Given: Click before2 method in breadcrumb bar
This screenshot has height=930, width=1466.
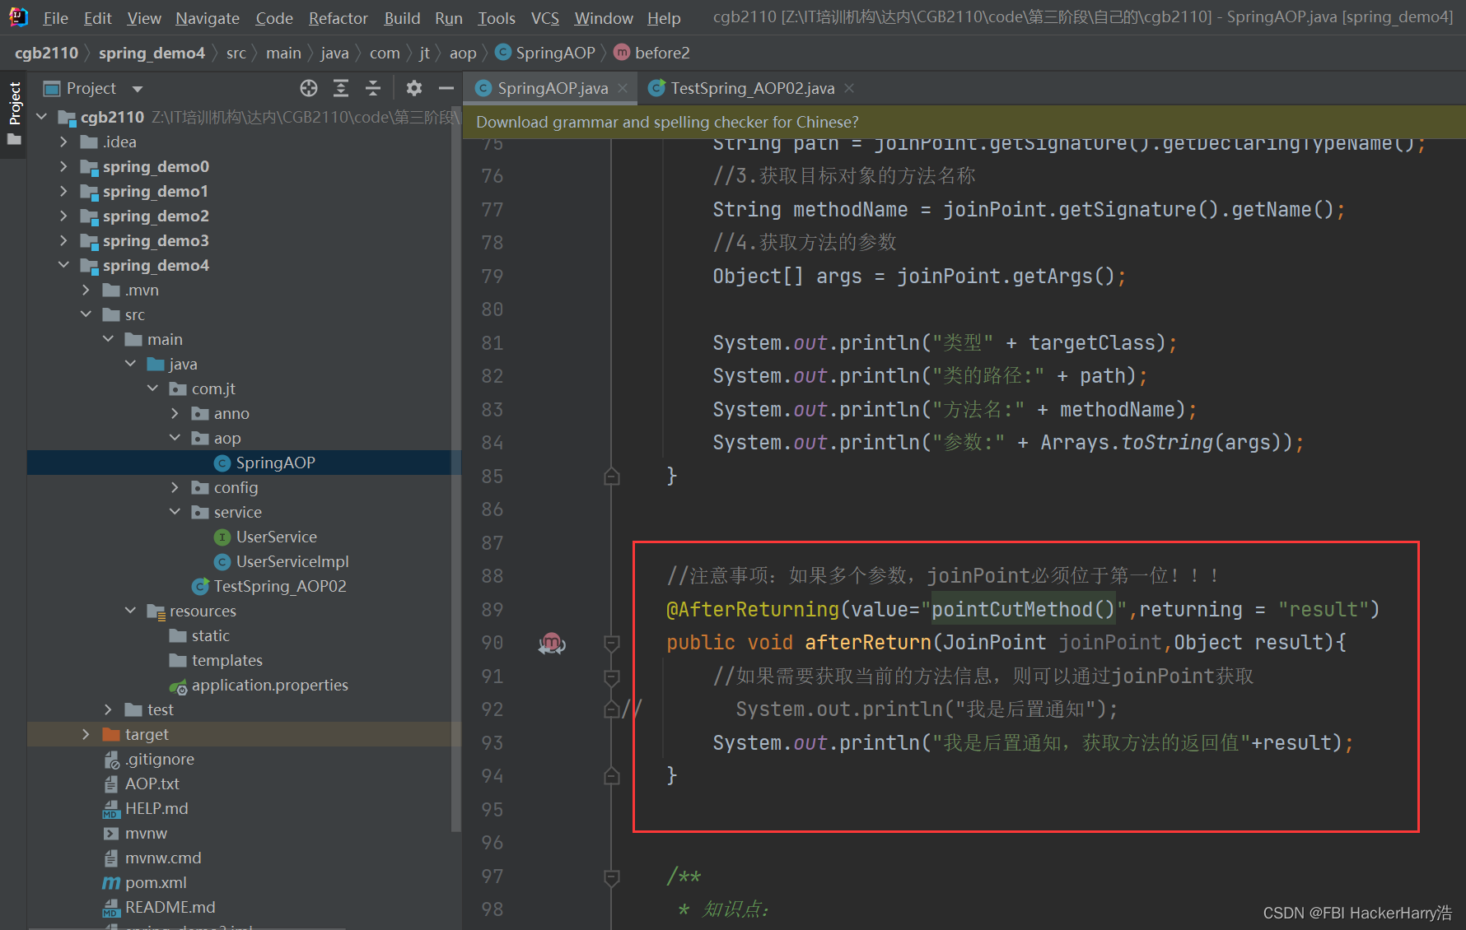Looking at the screenshot, I should pos(661,53).
